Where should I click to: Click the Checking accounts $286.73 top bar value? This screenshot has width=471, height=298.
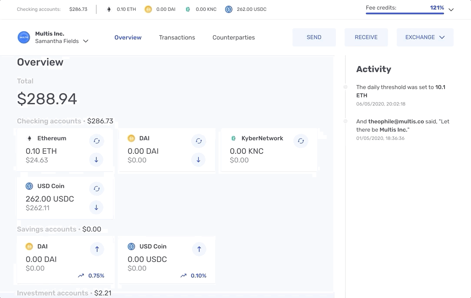[78, 9]
